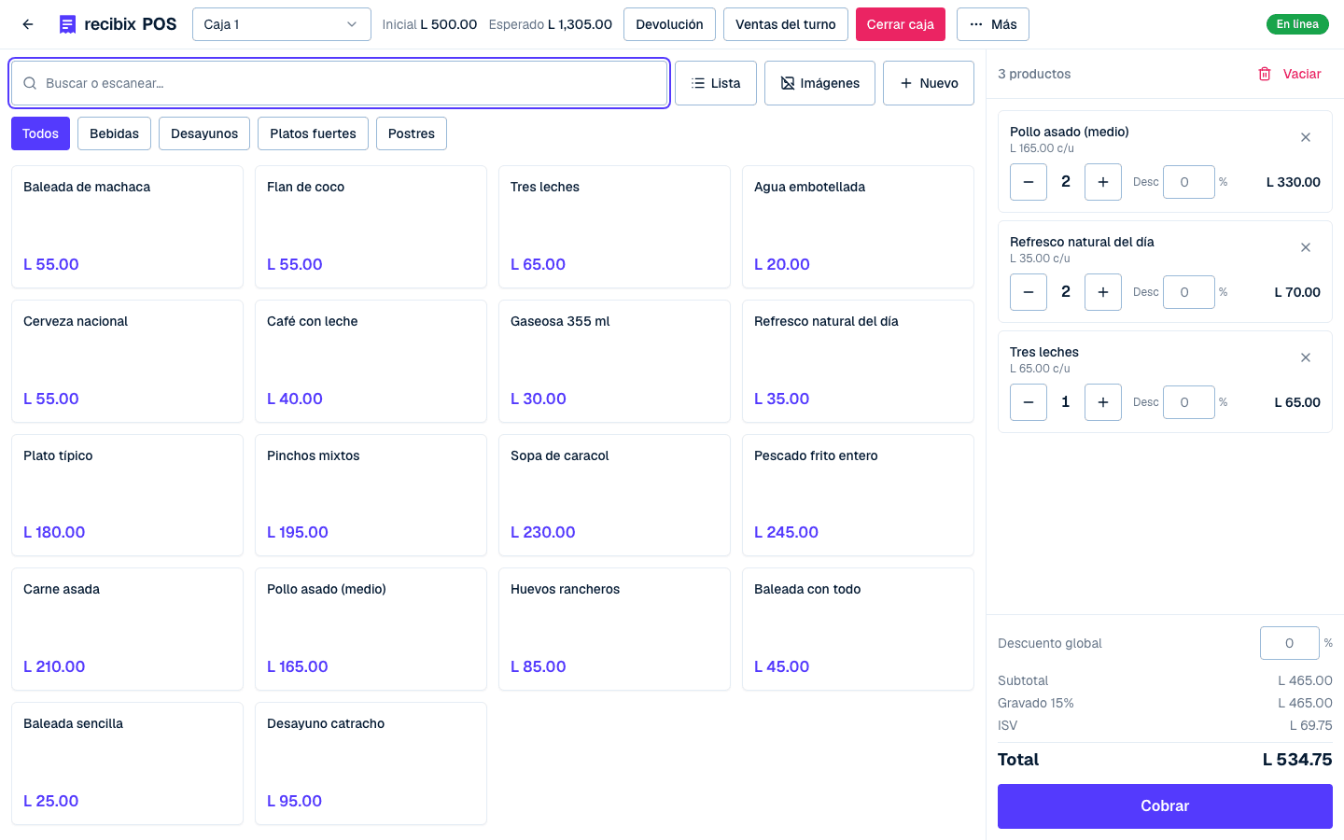Empty the cart with Vaciar trash icon
The height and width of the screenshot is (840, 1344).
[1289, 74]
